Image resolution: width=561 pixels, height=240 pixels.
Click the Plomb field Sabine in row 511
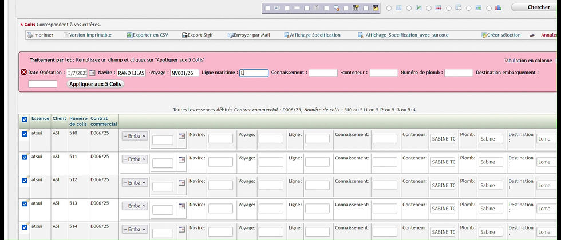[x=491, y=162]
